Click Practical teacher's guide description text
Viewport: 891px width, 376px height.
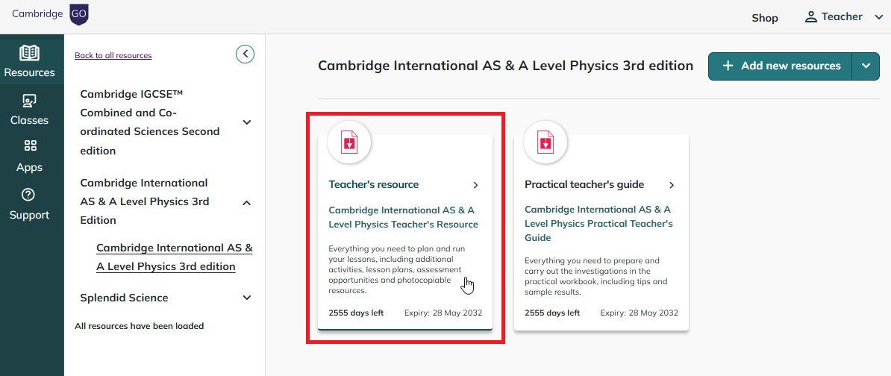[x=596, y=277]
